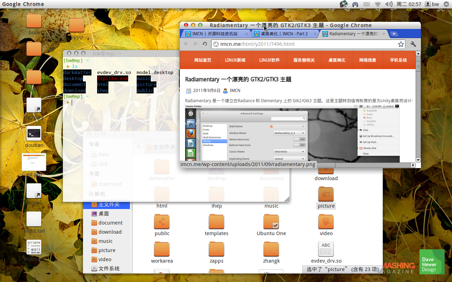Open the dictionary indicator in top panel
This screenshot has height=282, width=452.
344,4
